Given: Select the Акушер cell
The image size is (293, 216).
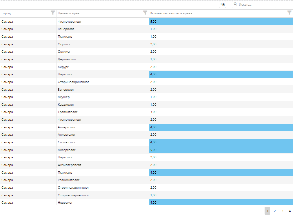Looking at the screenshot, I should pos(64,97).
